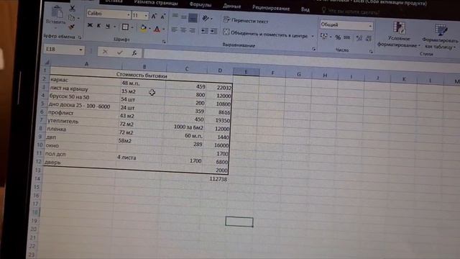
Task: Select column E header
Action: coord(246,71)
